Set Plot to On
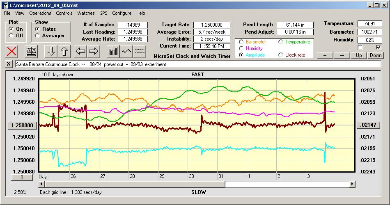This screenshot has height=205, width=390. pyautogui.click(x=11, y=29)
